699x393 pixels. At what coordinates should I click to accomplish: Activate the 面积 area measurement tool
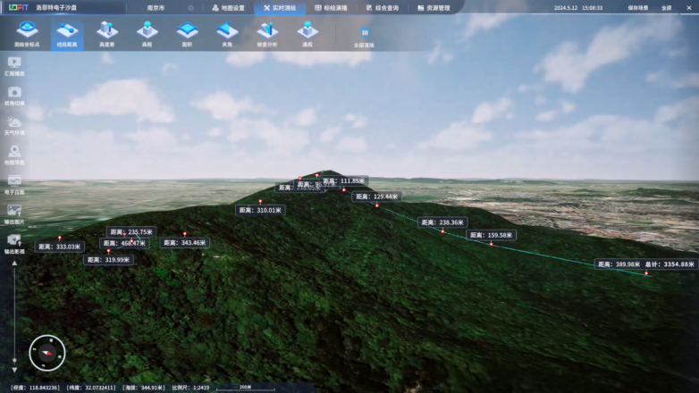coord(187,33)
